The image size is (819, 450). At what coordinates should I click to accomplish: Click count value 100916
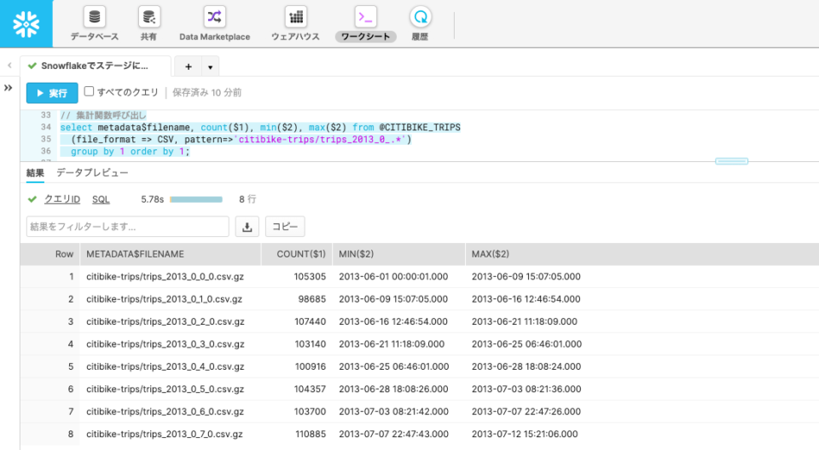pyautogui.click(x=311, y=366)
